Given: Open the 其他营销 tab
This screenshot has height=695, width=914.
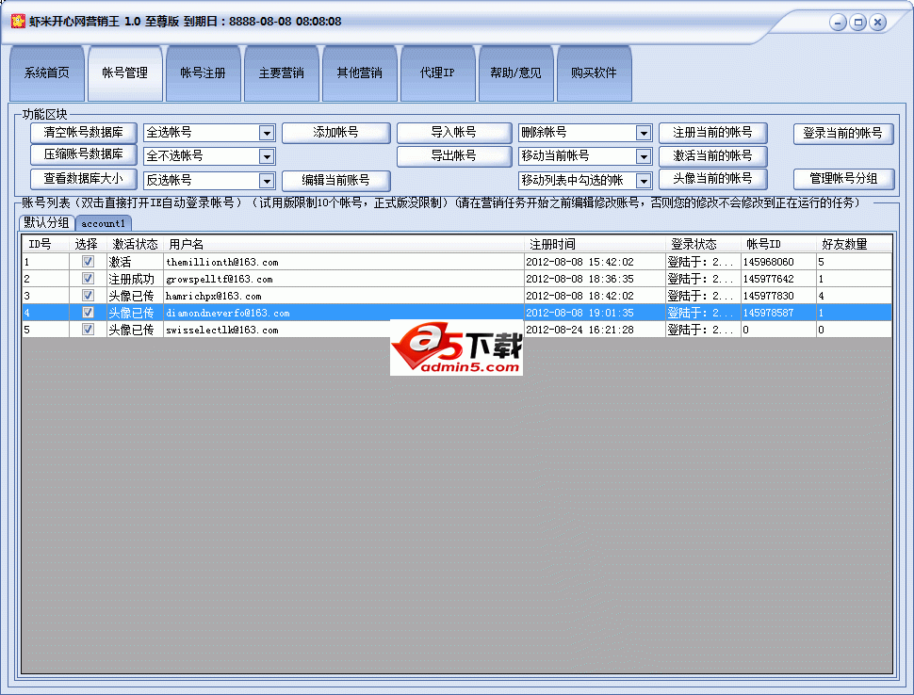Looking at the screenshot, I should coord(359,73).
